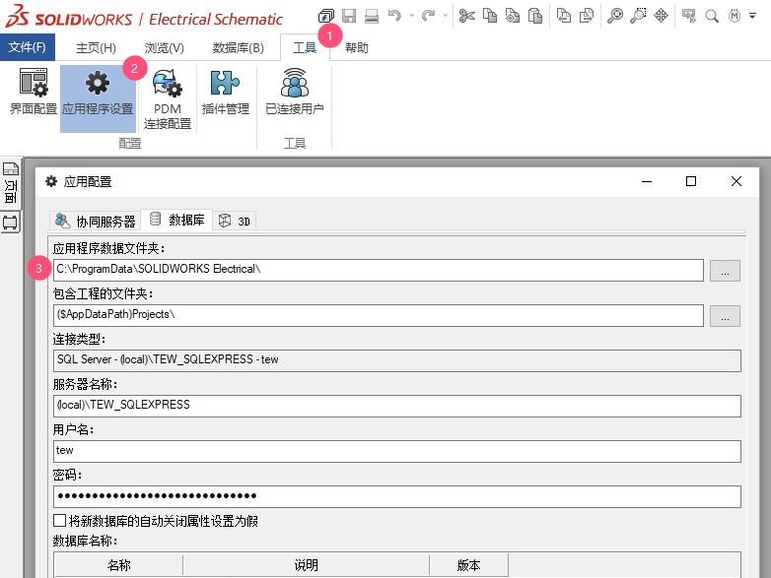This screenshot has width=771, height=578.
Task: Click the scissors cut icon in the toolbar
Action: [466, 16]
